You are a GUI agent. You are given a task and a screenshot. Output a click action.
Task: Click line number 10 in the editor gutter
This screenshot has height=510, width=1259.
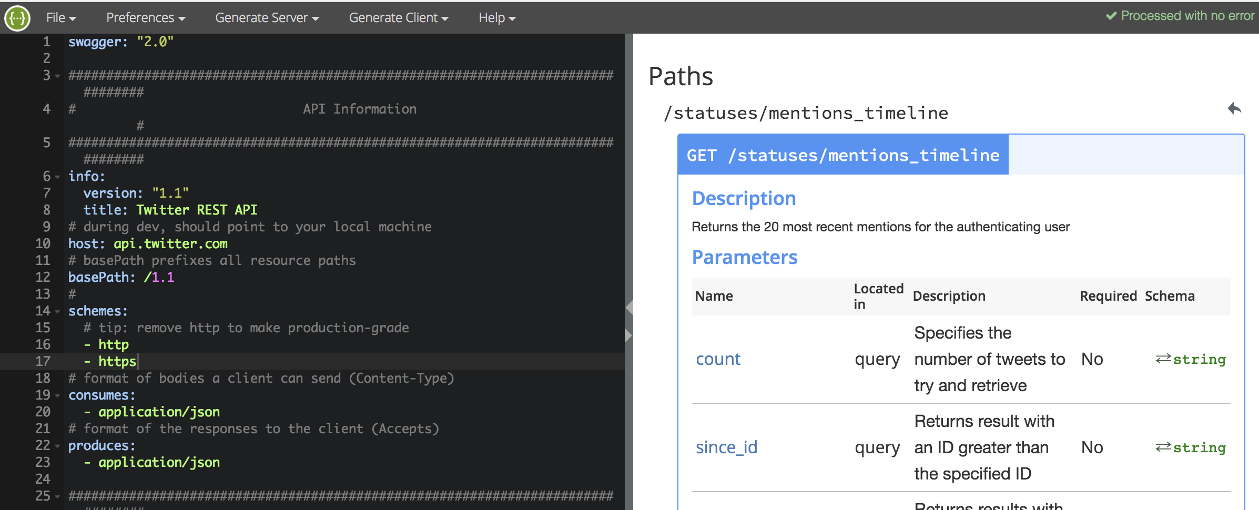[x=43, y=243]
